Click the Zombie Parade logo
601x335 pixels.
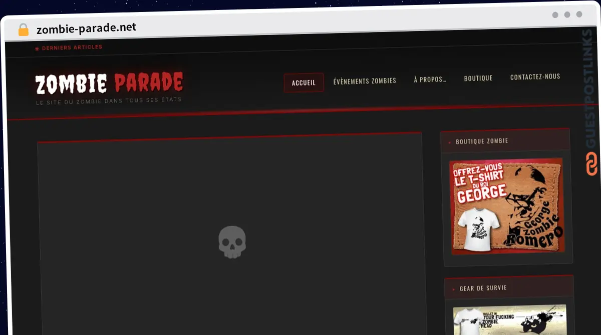[x=109, y=83]
